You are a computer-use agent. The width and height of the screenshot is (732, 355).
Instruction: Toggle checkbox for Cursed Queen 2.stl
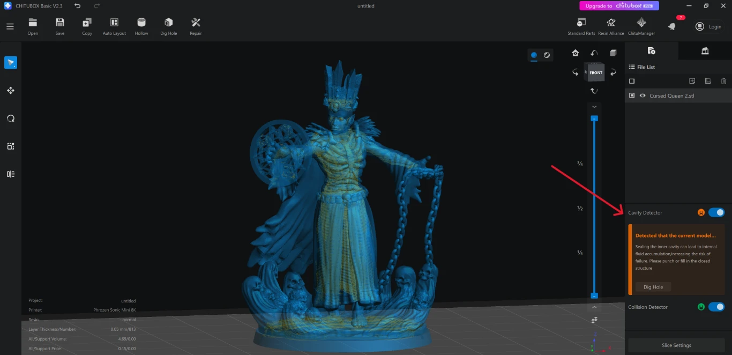(632, 95)
